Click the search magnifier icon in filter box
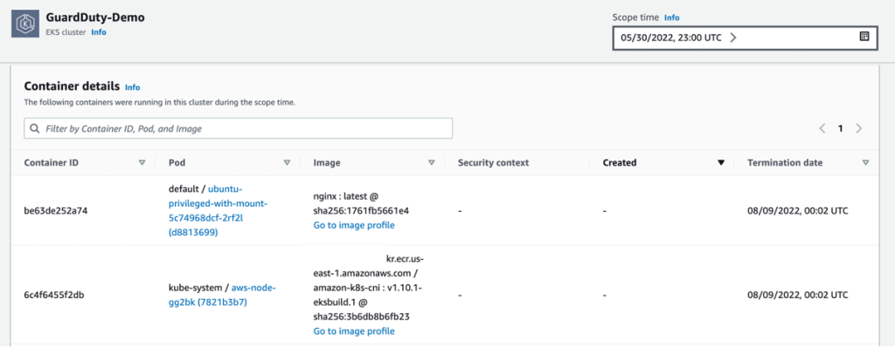895x347 pixels. point(35,129)
